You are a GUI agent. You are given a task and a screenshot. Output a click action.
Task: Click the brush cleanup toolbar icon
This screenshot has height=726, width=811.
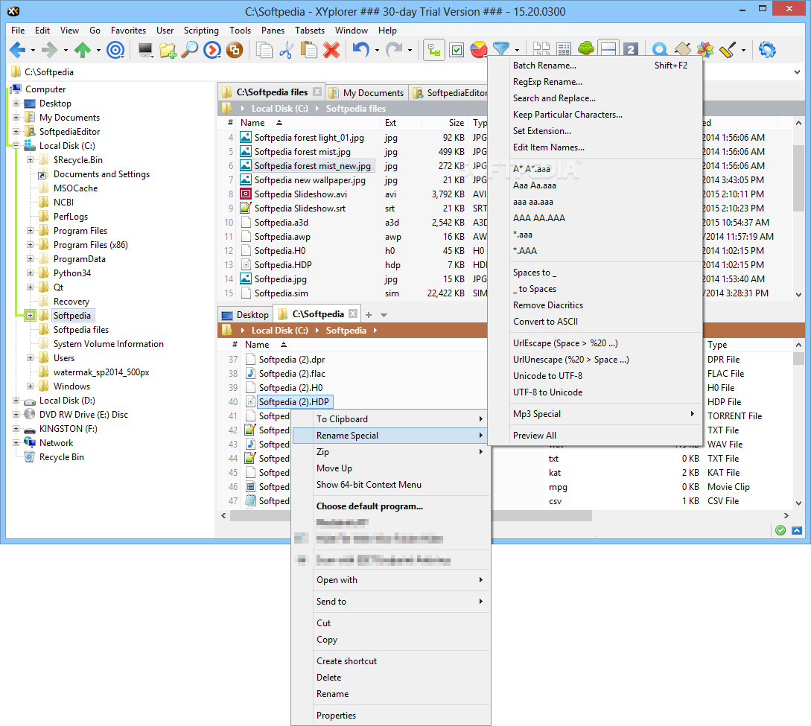pyautogui.click(x=727, y=50)
